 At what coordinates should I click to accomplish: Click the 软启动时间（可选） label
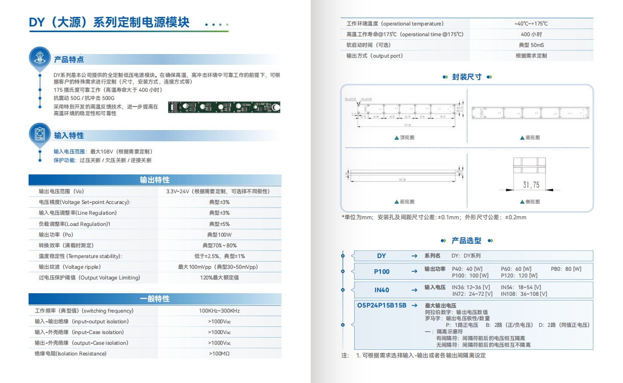(x=369, y=45)
